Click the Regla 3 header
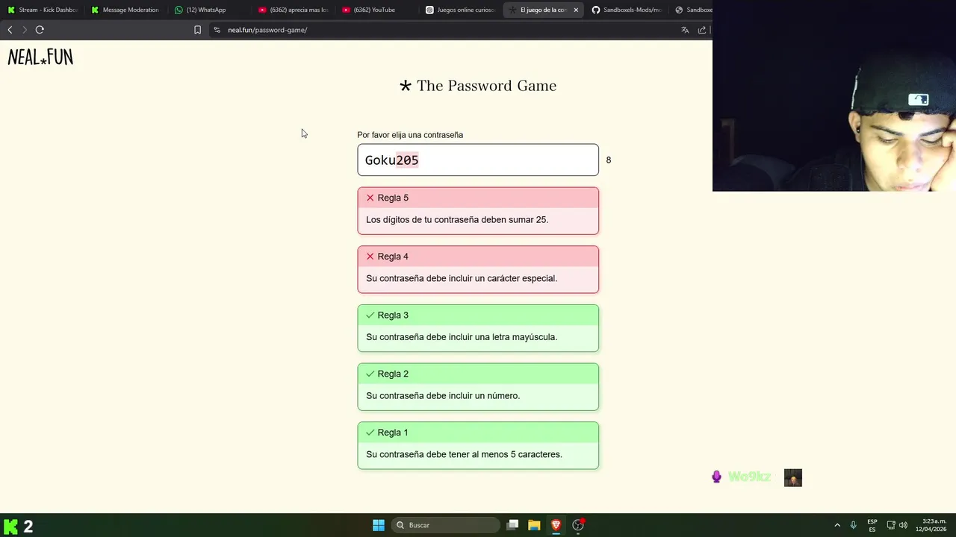 point(478,315)
